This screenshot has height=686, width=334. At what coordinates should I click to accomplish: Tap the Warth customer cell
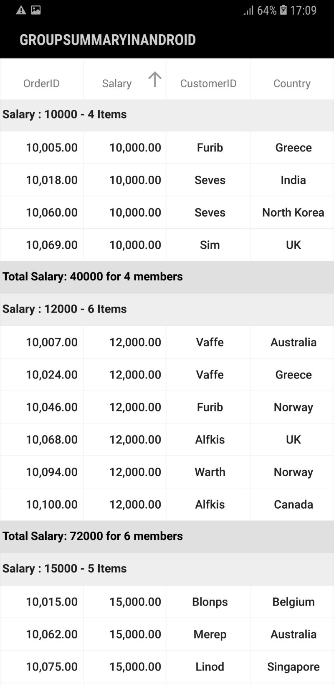click(210, 472)
